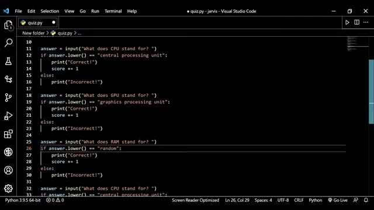Click the editor vertical scrollbar thumb

[x=372, y=92]
